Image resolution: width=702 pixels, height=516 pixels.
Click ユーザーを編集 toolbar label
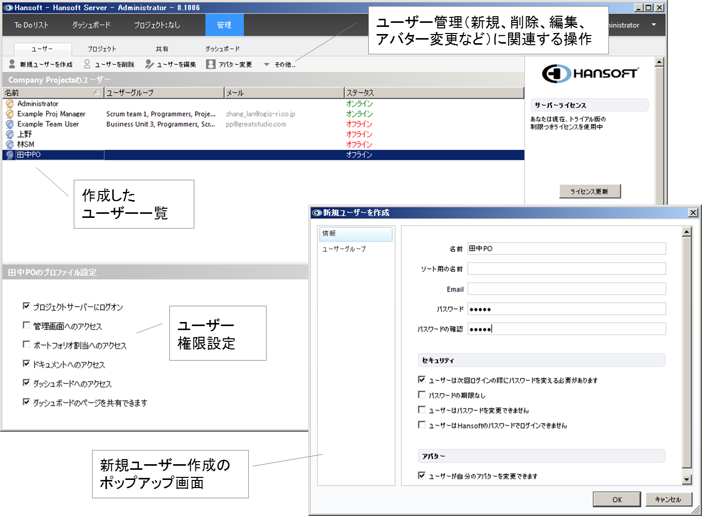176,64
